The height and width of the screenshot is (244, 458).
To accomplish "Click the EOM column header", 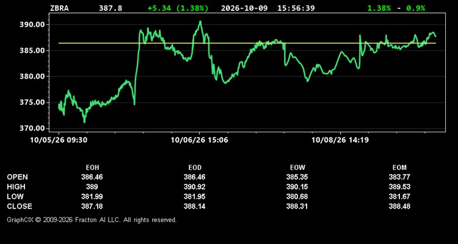I will [399, 168].
